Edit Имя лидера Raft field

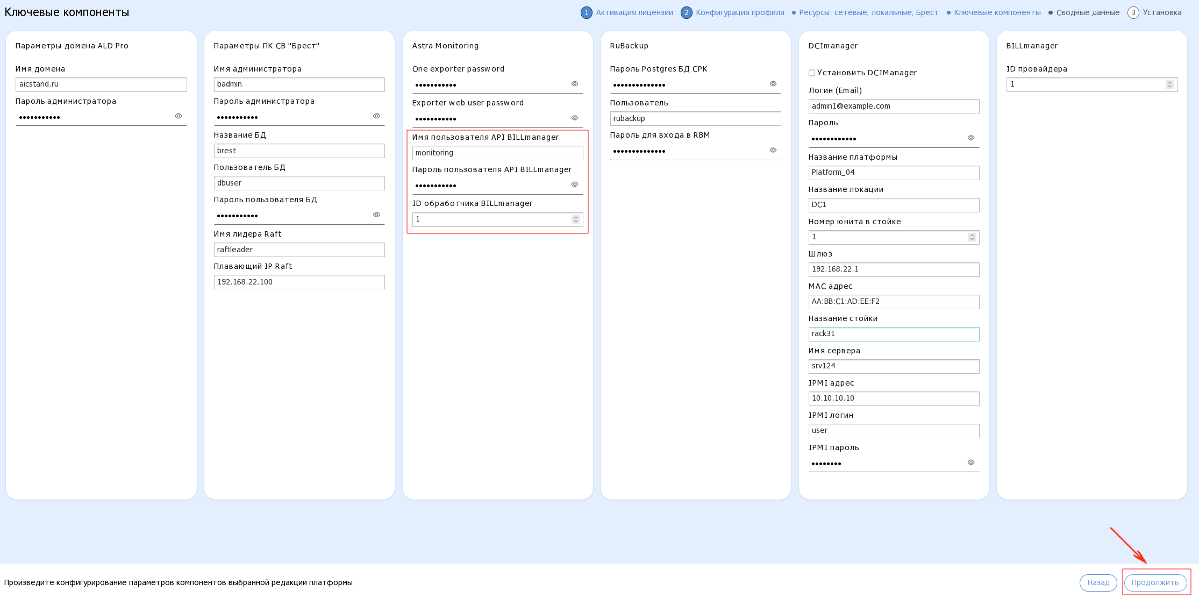click(x=299, y=250)
